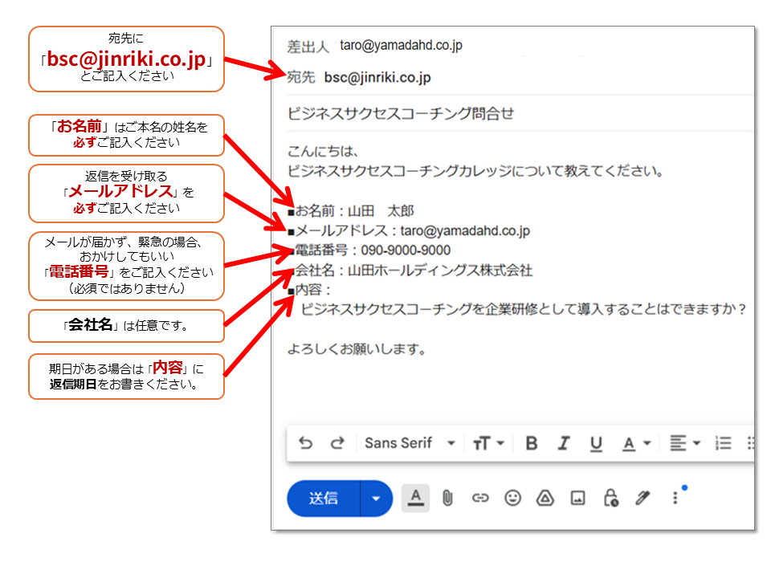Open the text color picker
Screen dimensions: 771x578
(x=636, y=444)
